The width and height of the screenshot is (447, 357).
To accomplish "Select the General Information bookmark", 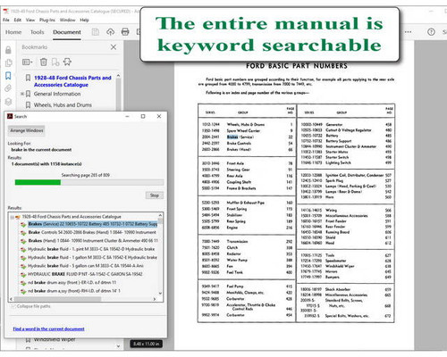I will pos(57,94).
